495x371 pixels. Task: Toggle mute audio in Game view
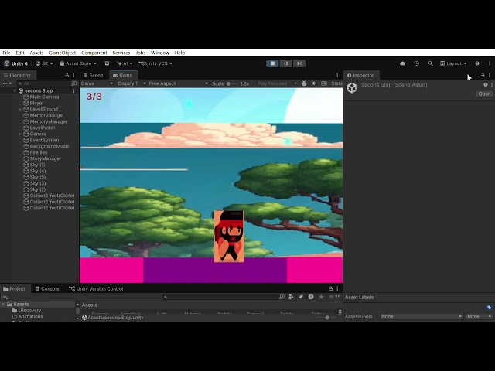coord(314,83)
